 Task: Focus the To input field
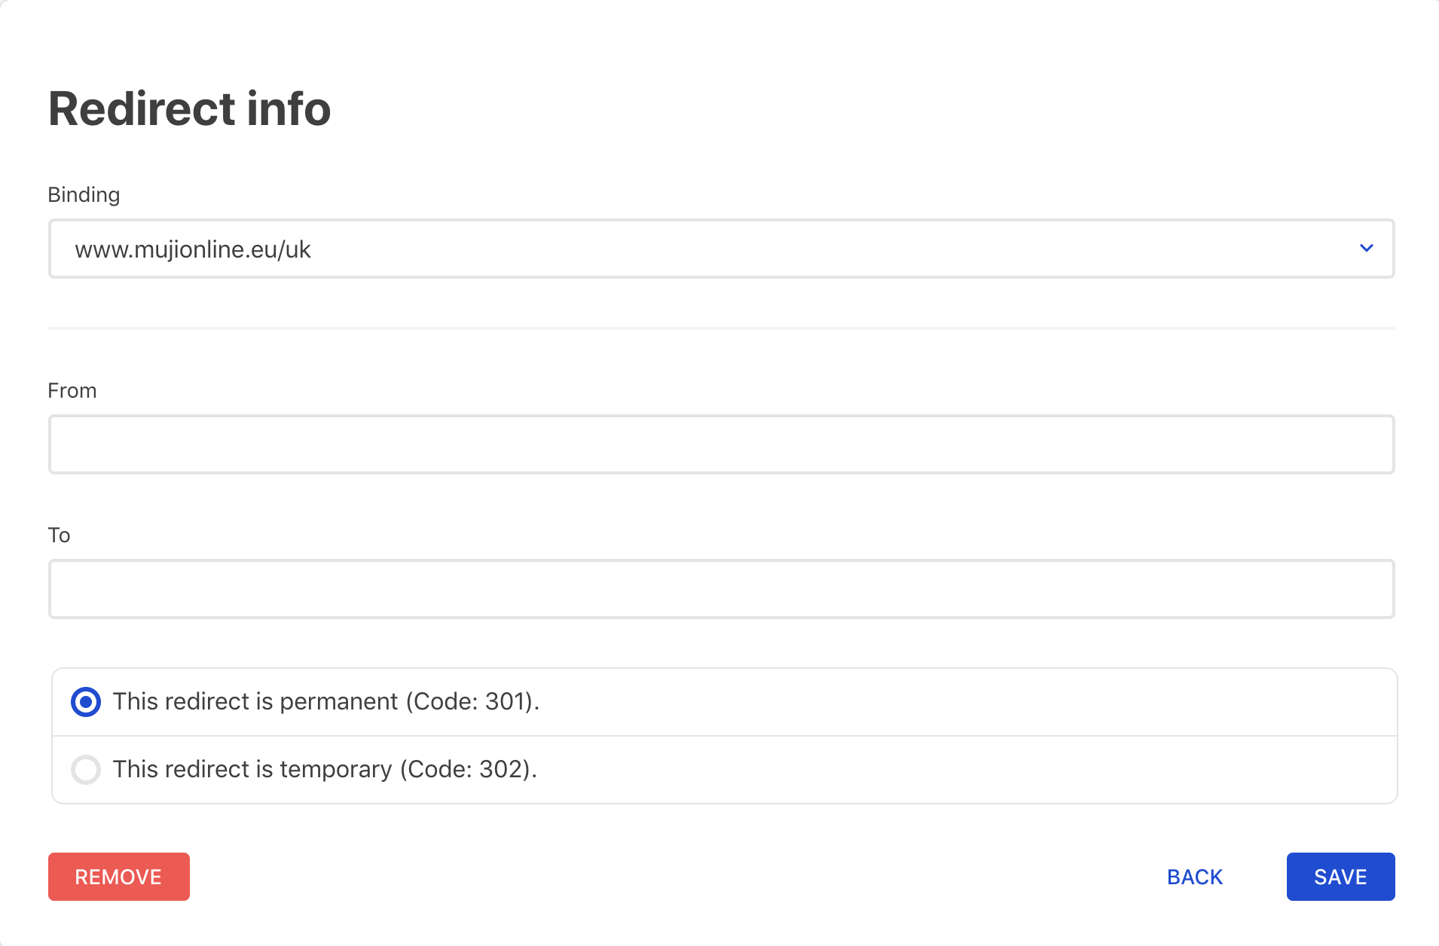pyautogui.click(x=721, y=589)
